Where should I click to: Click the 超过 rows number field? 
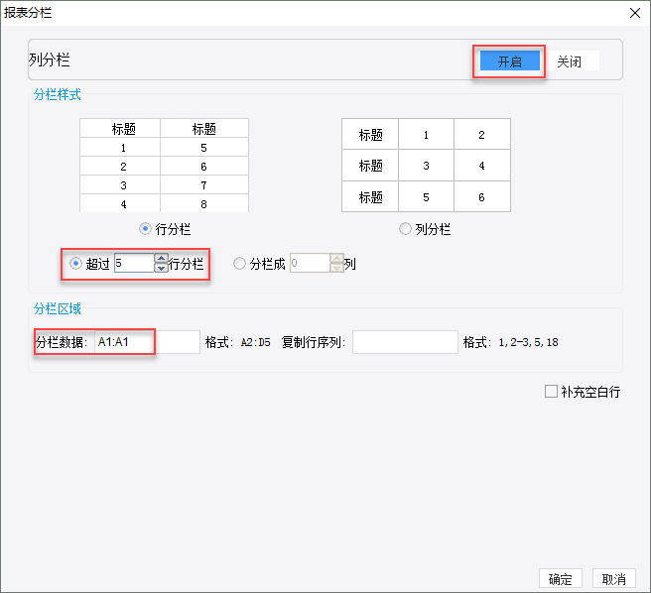(134, 263)
